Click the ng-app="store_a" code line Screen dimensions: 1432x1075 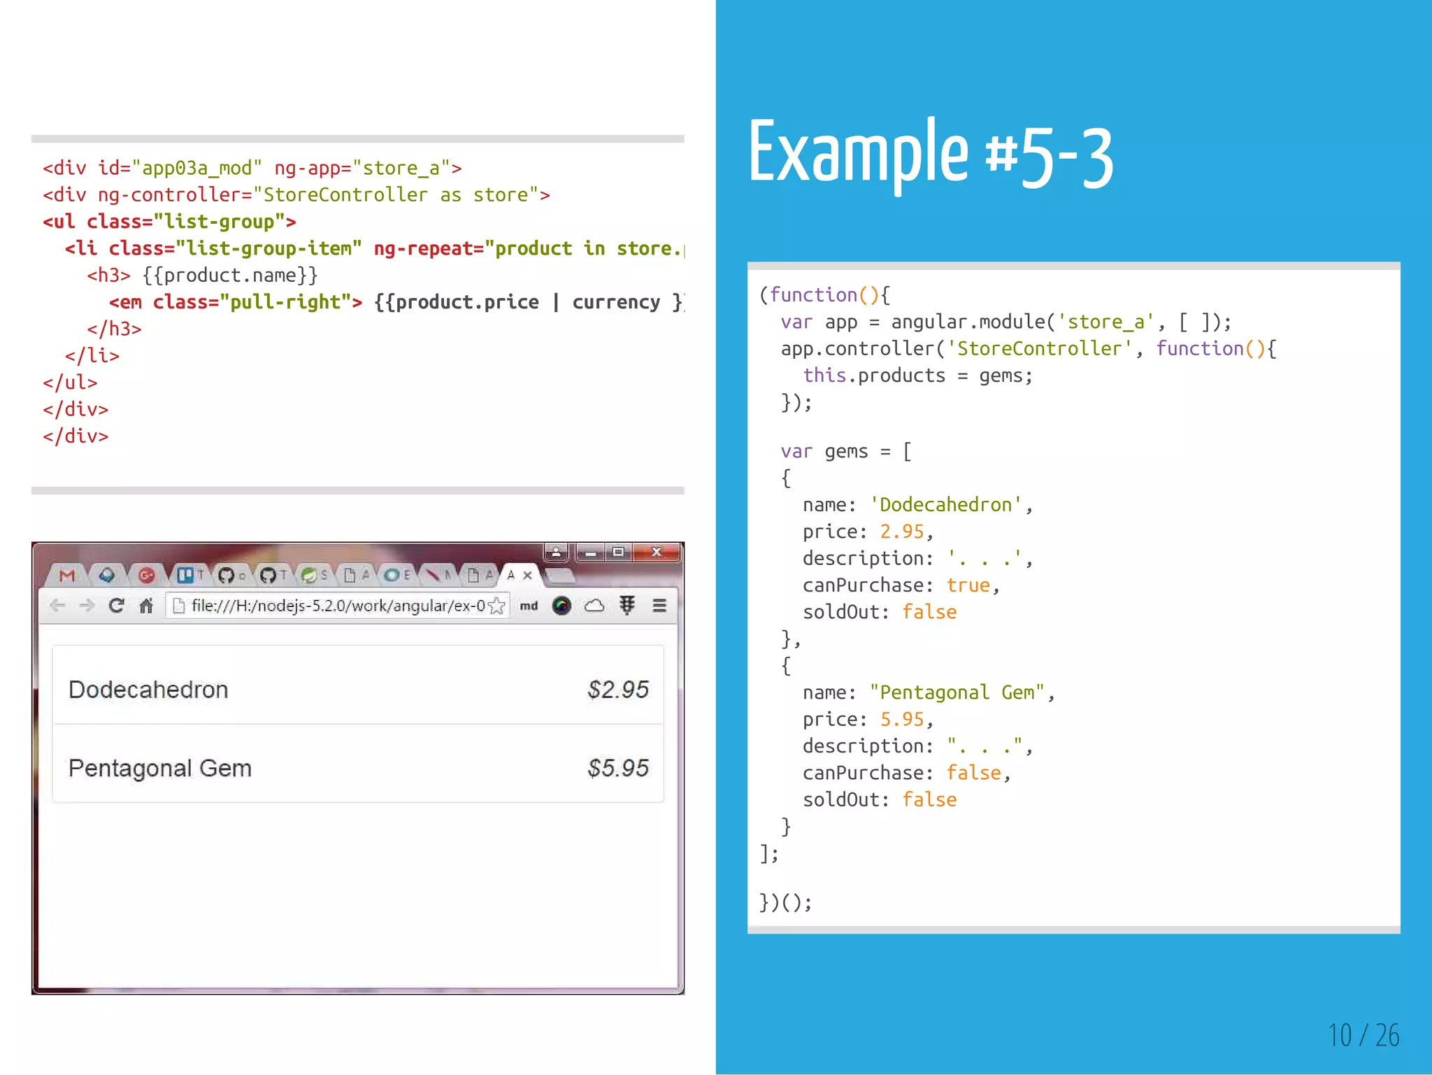pyautogui.click(x=252, y=168)
